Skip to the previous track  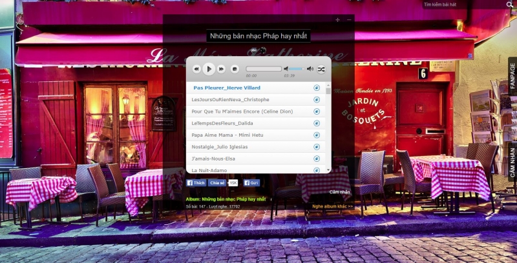click(196, 68)
